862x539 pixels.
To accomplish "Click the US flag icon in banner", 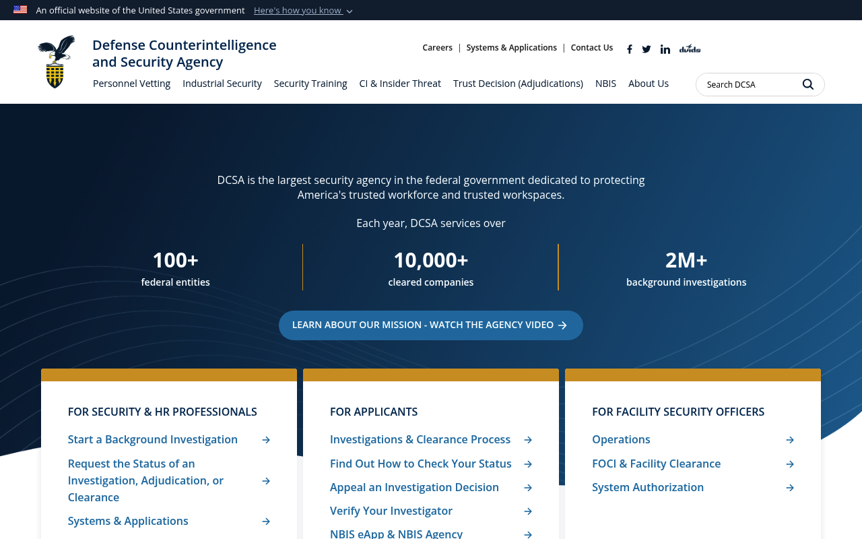I will (20, 9).
